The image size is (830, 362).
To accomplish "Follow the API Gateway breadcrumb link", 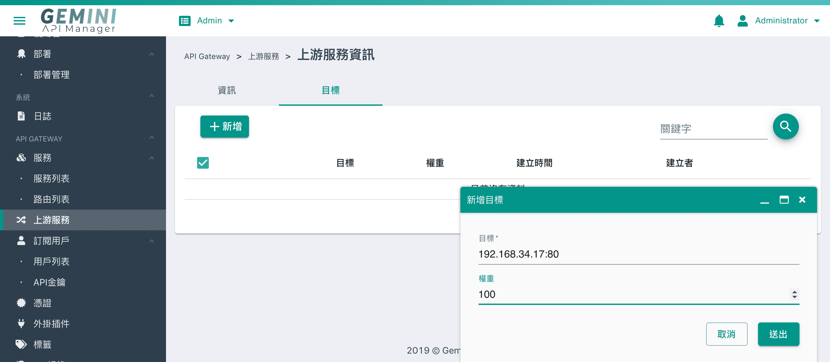I will [207, 56].
